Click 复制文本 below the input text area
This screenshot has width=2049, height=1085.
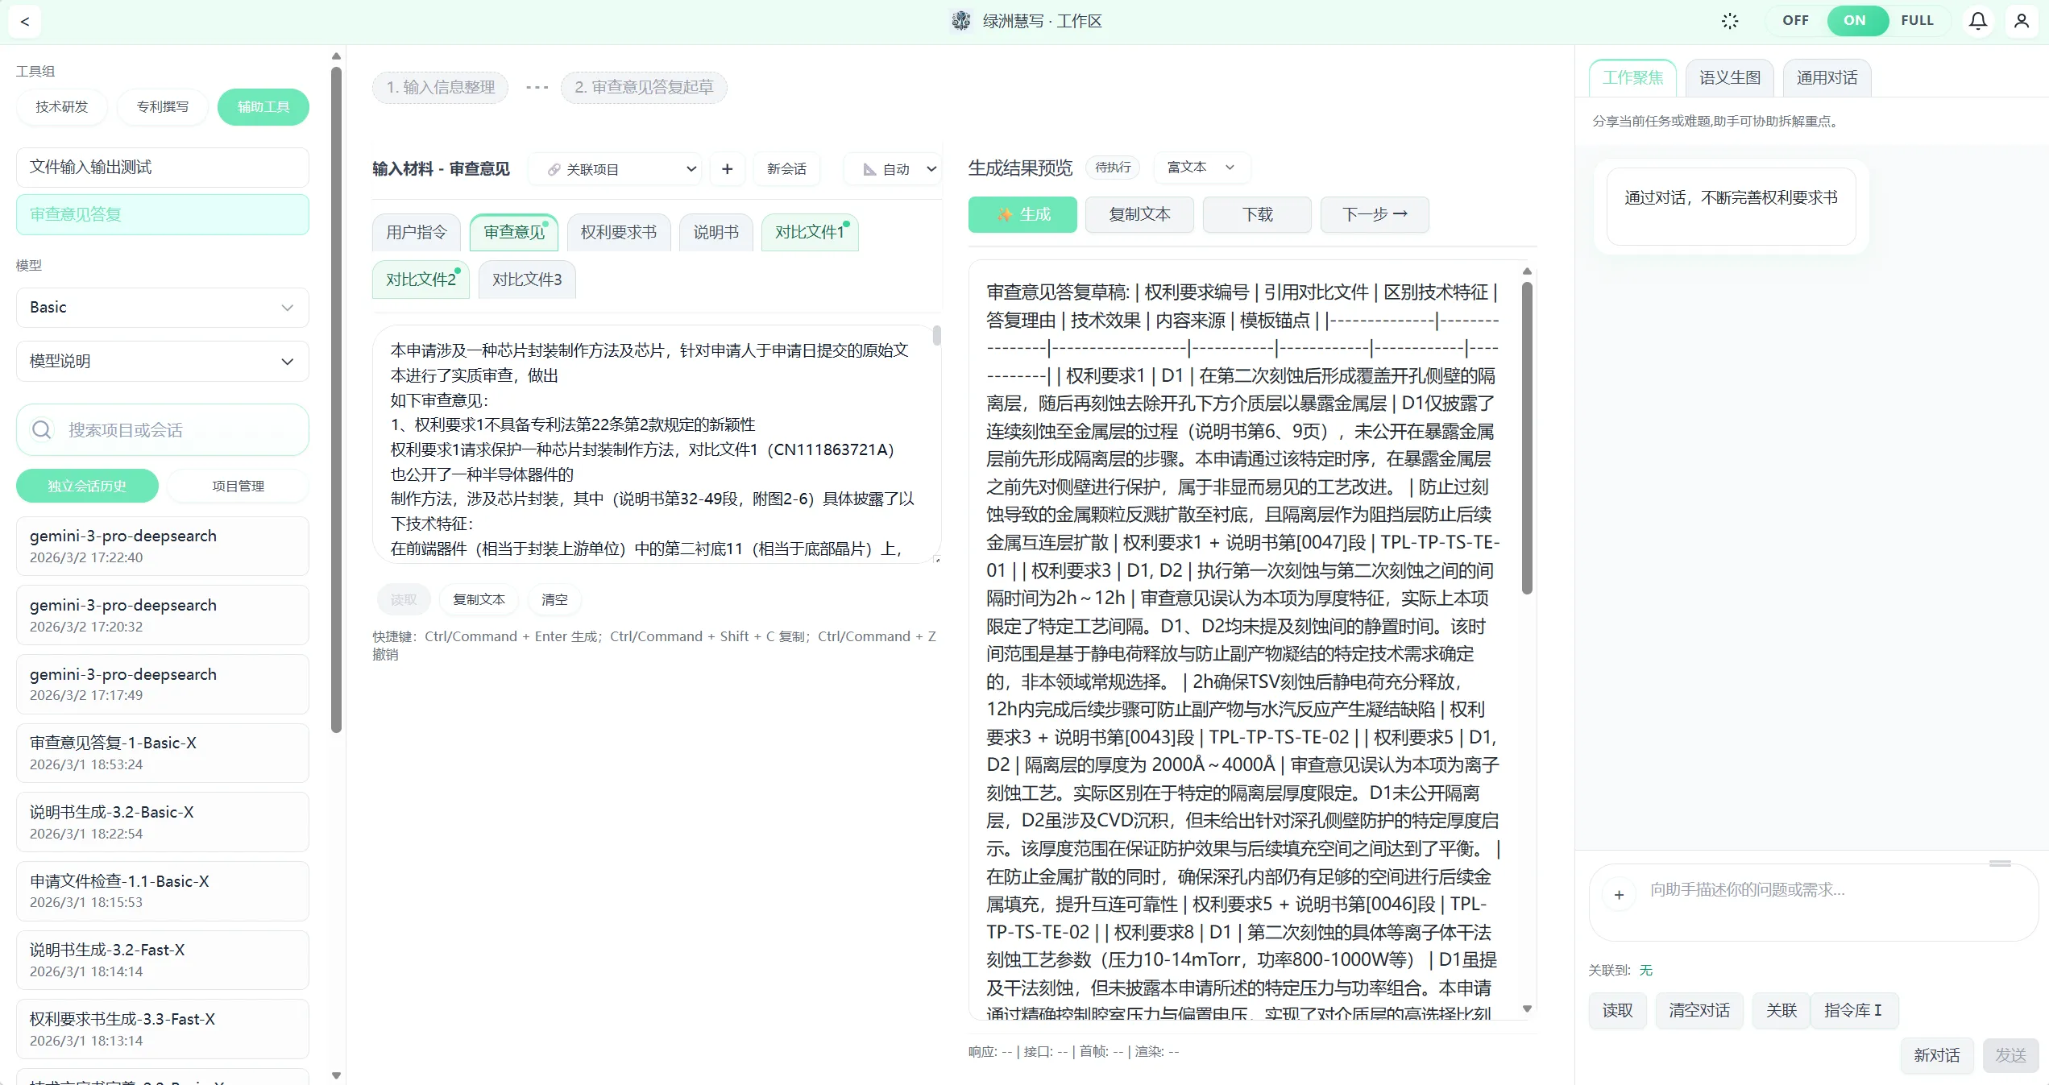coord(479,600)
